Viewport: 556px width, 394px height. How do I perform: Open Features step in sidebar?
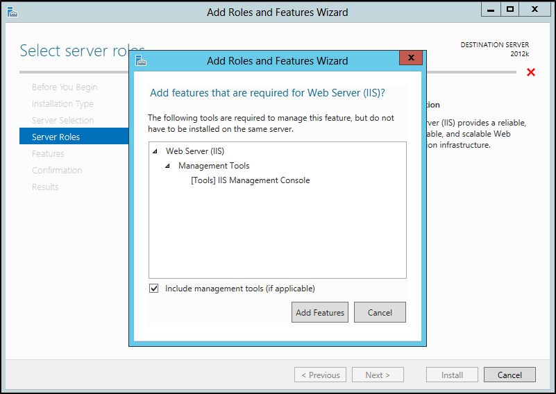[x=48, y=154]
